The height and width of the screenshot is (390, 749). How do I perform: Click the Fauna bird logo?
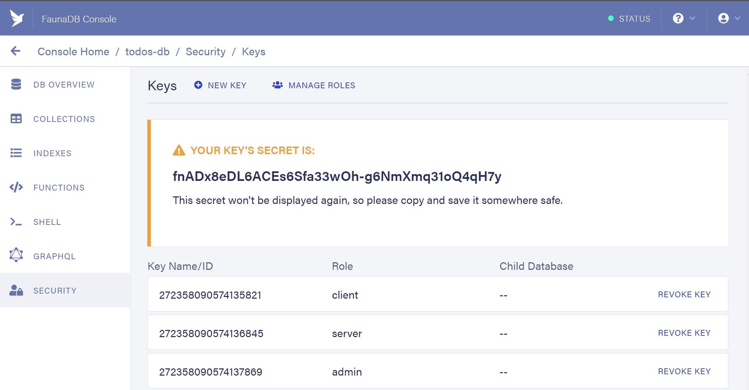pyautogui.click(x=17, y=18)
